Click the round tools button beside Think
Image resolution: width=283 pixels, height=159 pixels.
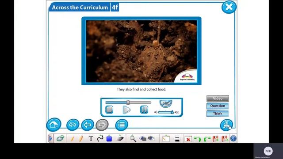pyautogui.click(x=226, y=125)
